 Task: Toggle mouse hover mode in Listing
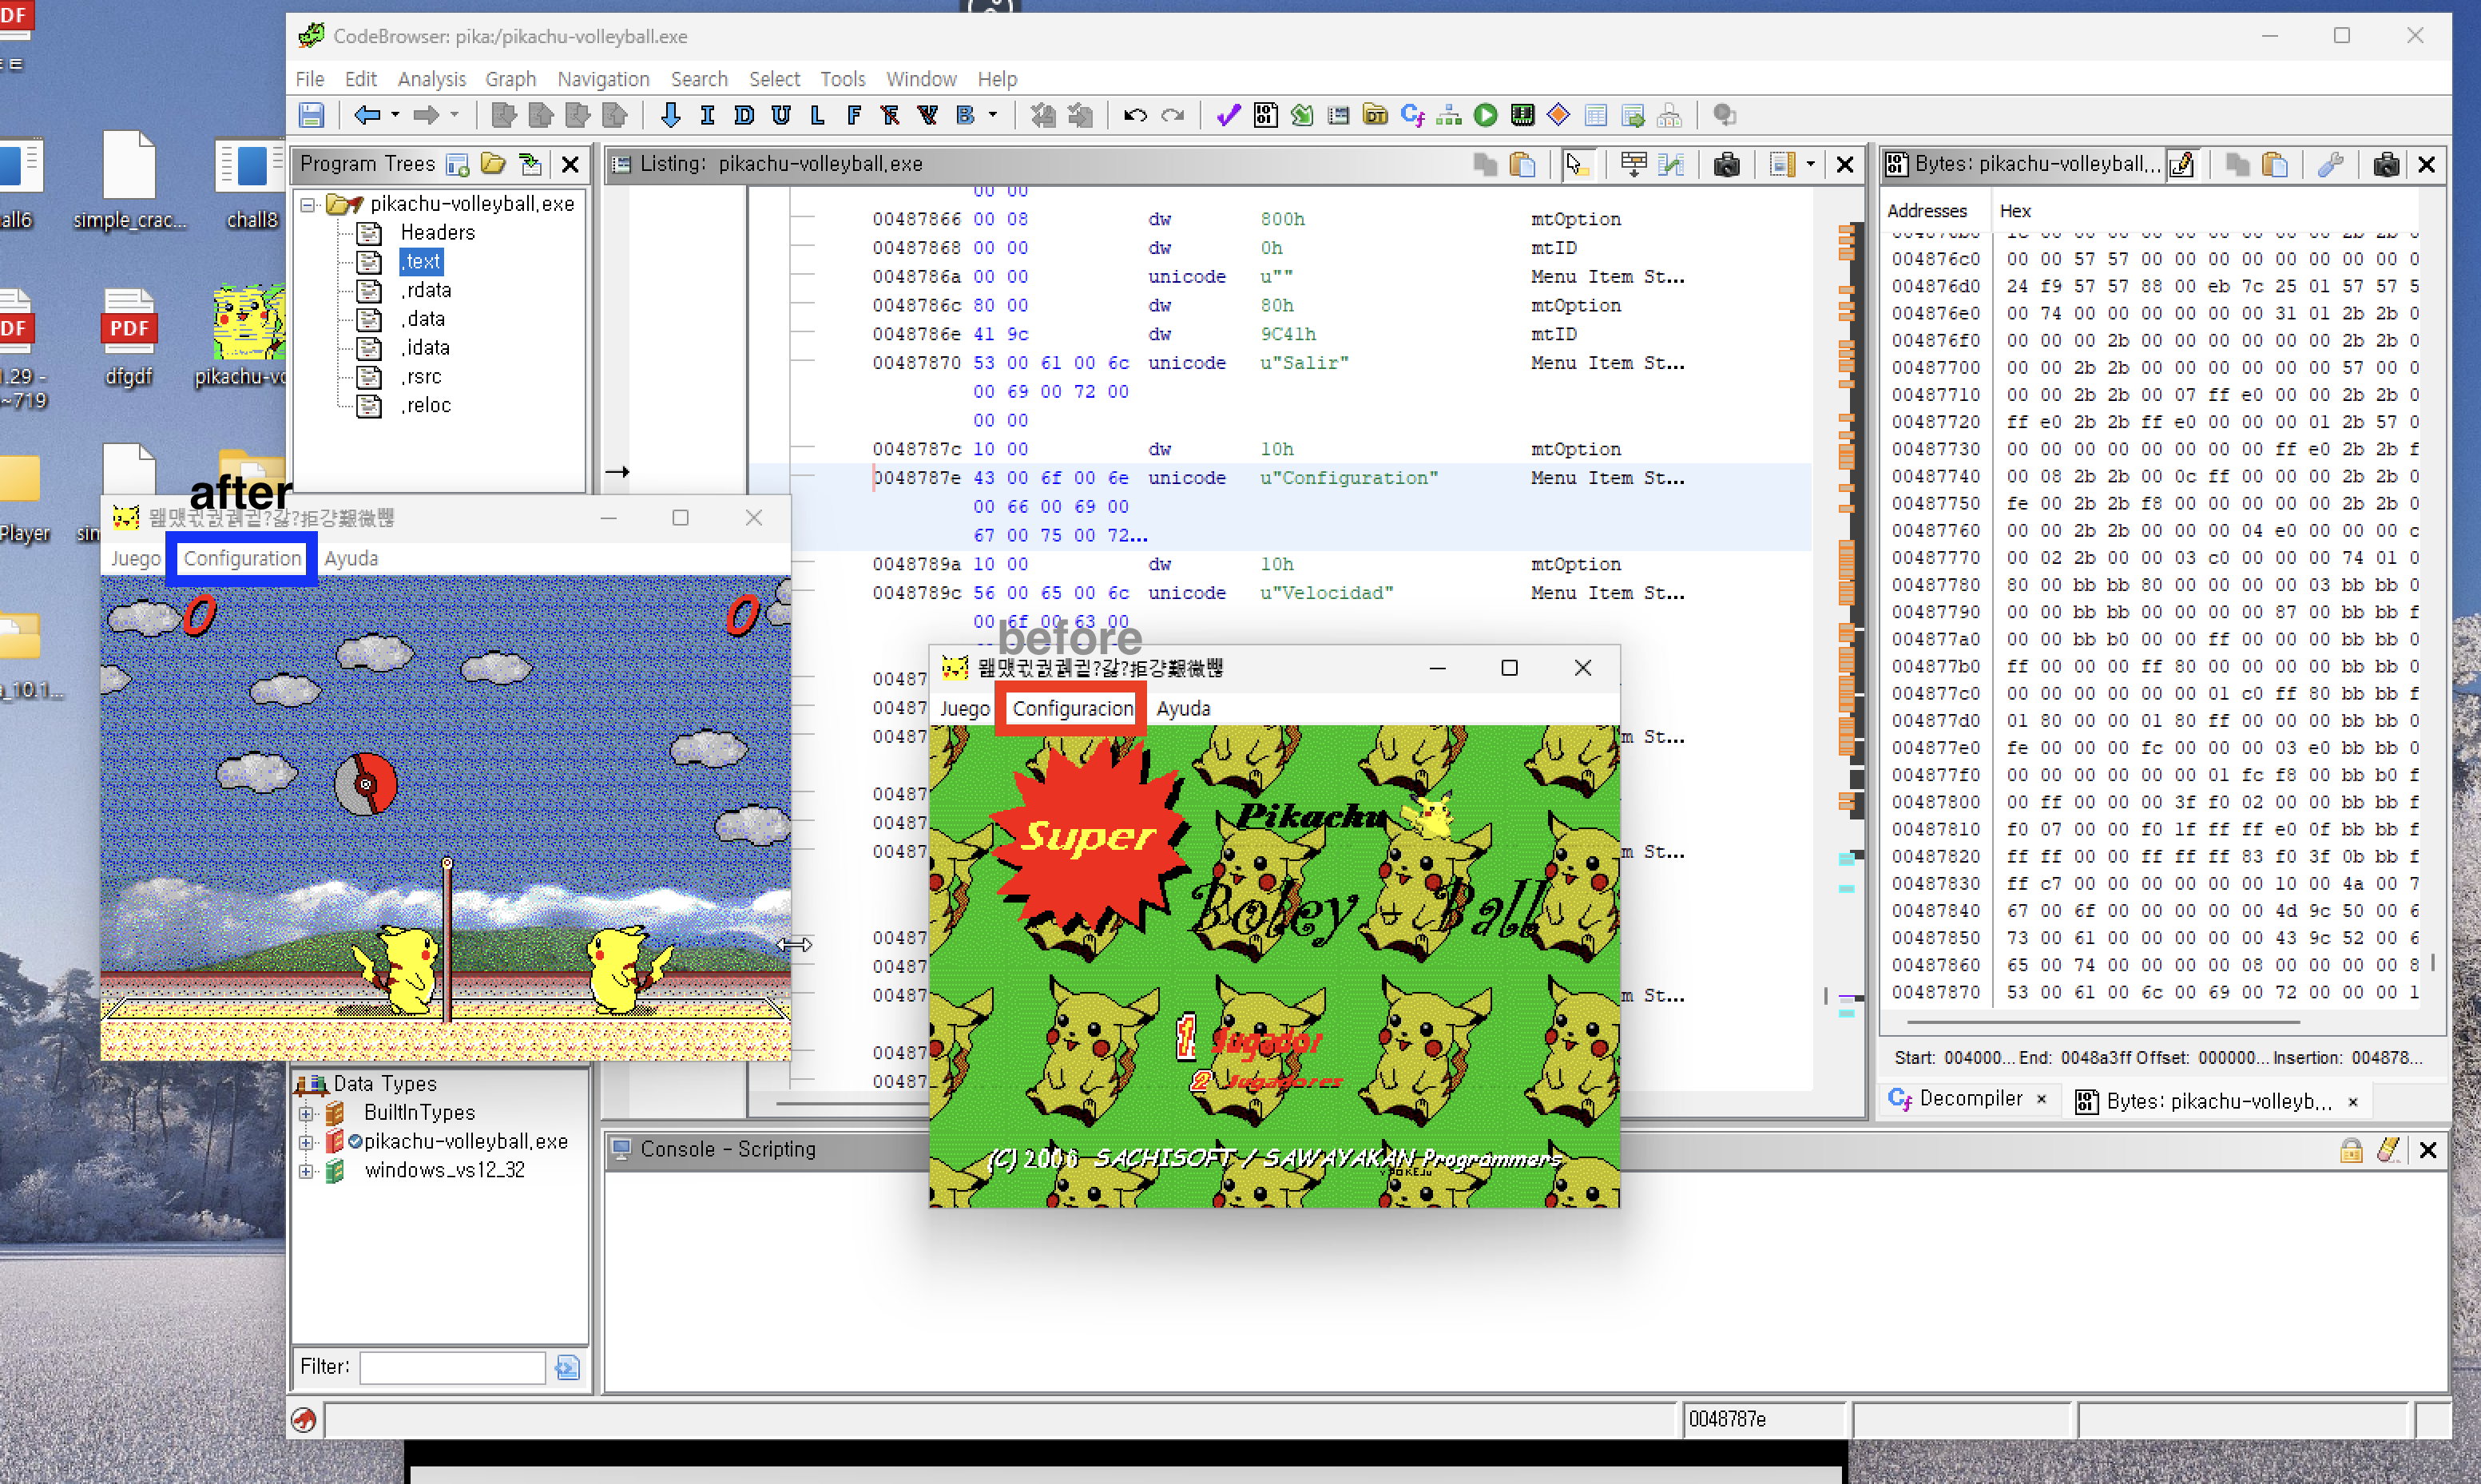1578,164
